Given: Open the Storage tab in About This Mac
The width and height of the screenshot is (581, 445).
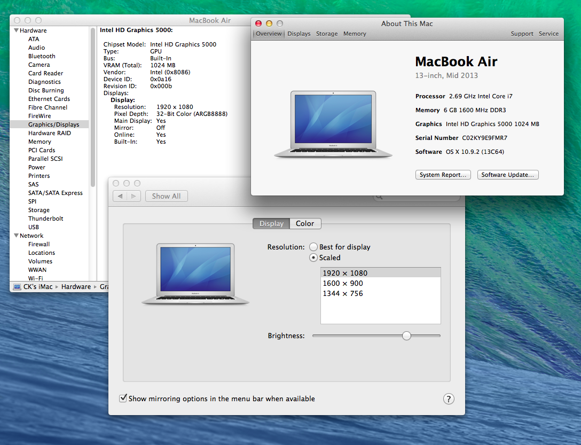Looking at the screenshot, I should (x=327, y=34).
